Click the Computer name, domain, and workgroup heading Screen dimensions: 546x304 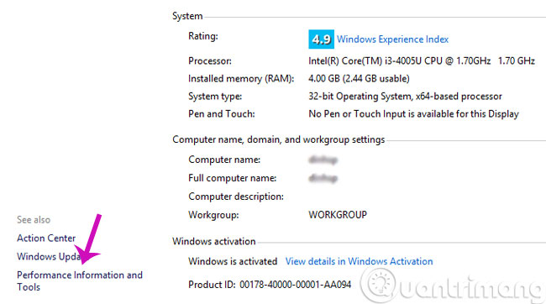coord(279,139)
